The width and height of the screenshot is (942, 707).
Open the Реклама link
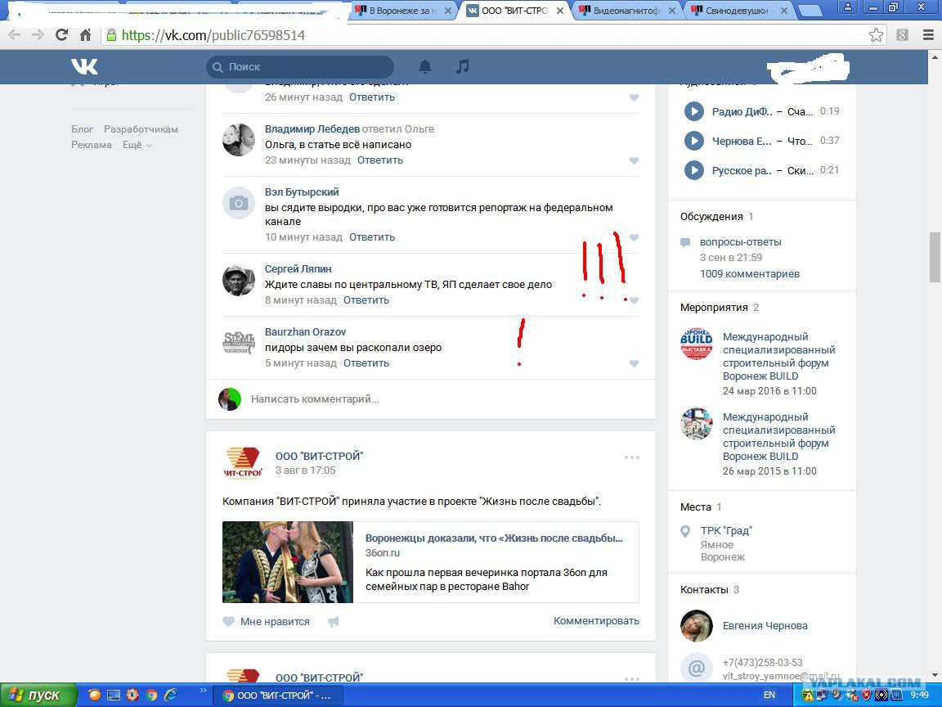pyautogui.click(x=92, y=145)
